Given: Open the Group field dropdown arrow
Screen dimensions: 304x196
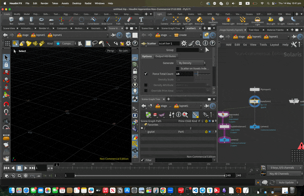Looking at the screenshot, I should click(201, 50).
